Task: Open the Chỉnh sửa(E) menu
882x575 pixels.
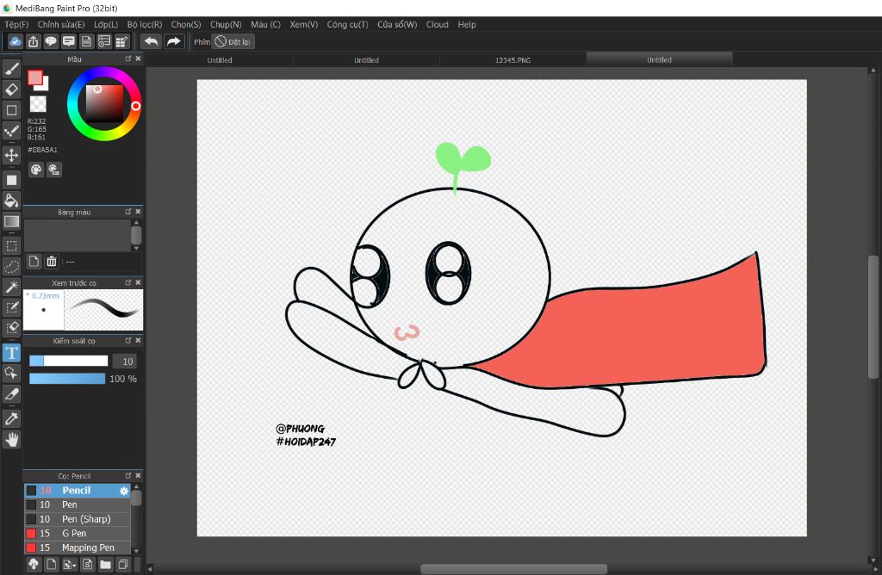Action: pos(61,25)
